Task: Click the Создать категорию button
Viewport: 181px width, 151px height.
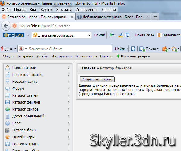Action: [x=97, y=79]
